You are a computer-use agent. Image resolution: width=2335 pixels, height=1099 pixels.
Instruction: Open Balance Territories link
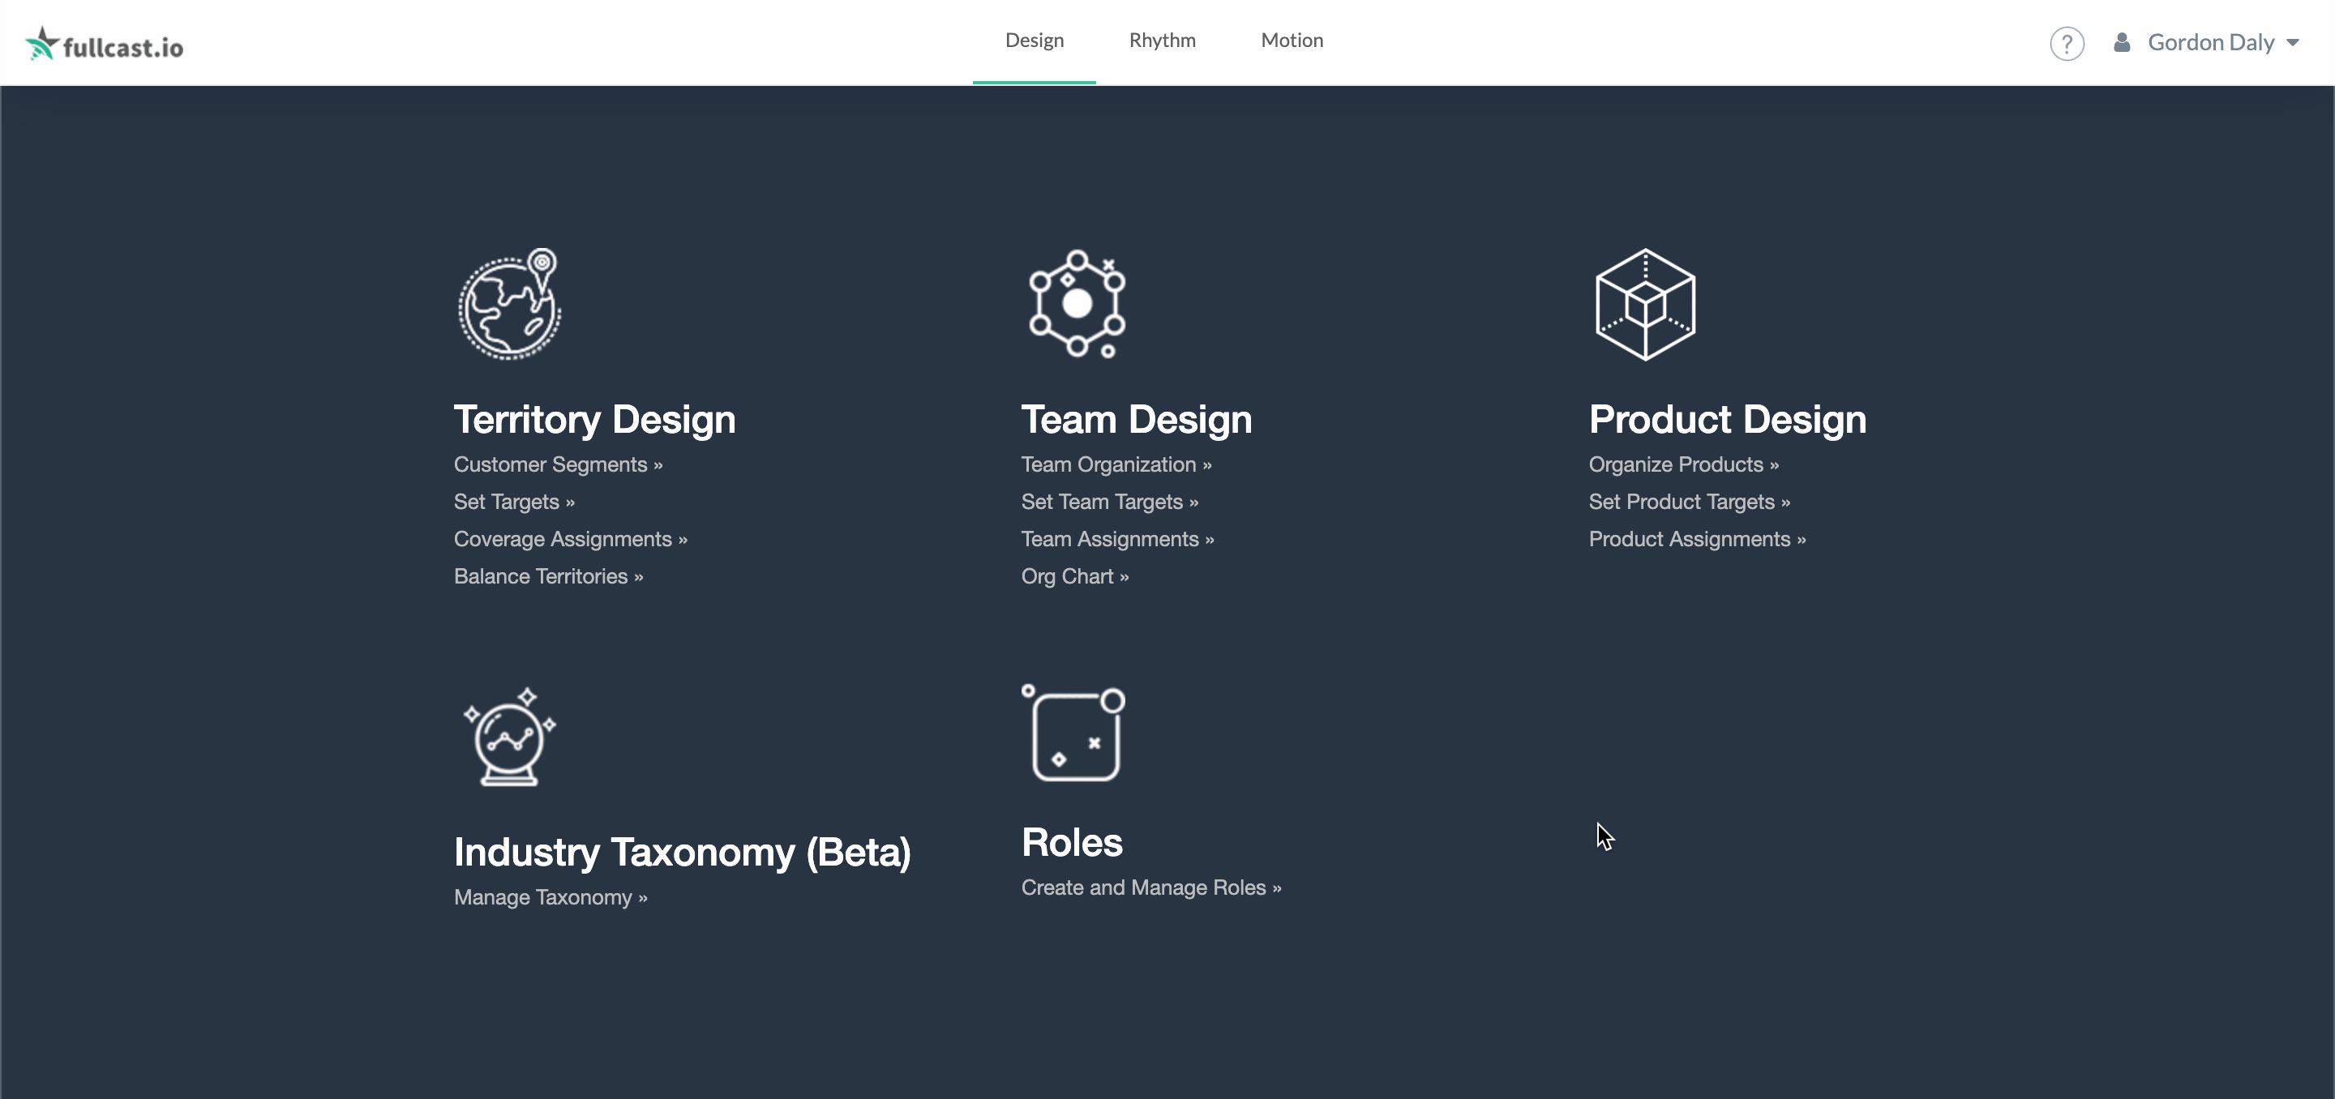click(548, 577)
